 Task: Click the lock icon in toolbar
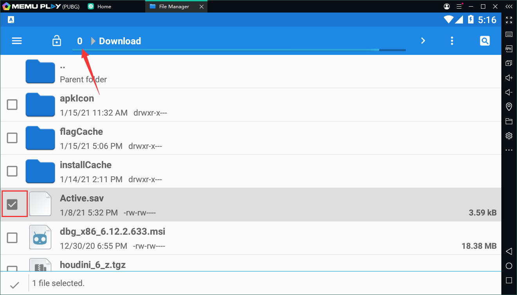57,41
